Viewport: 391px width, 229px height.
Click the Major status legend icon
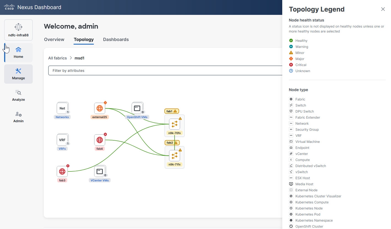291,59
